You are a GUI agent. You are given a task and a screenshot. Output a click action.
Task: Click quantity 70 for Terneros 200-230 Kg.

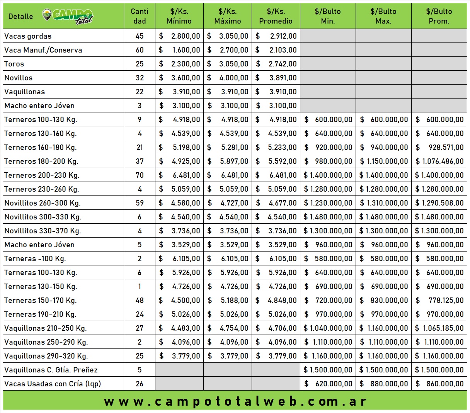(x=140, y=175)
